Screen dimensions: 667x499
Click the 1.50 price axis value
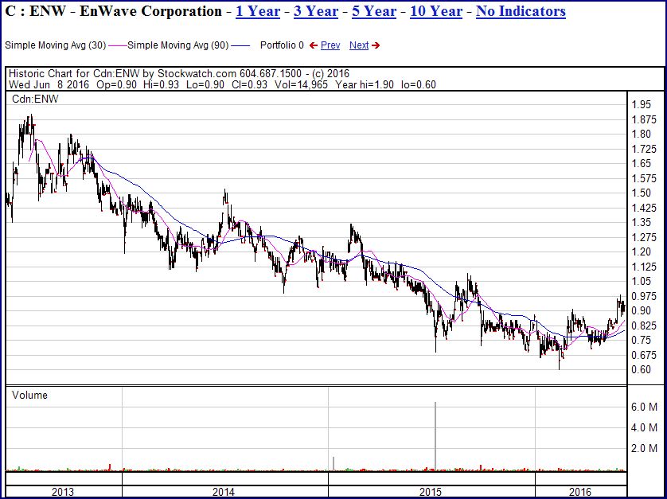point(641,193)
